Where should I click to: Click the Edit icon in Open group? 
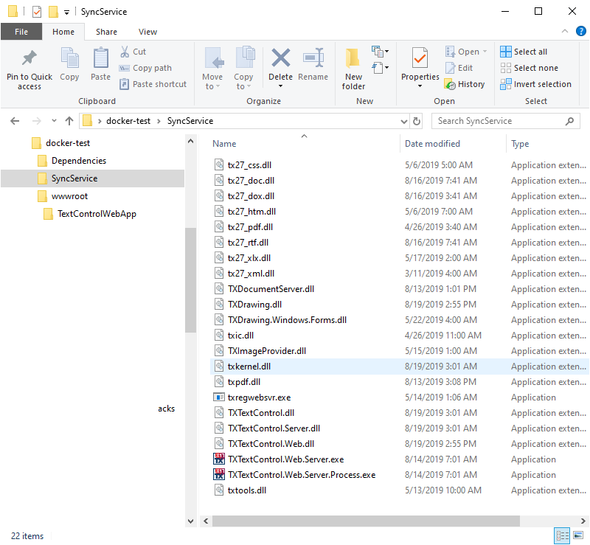[451, 68]
